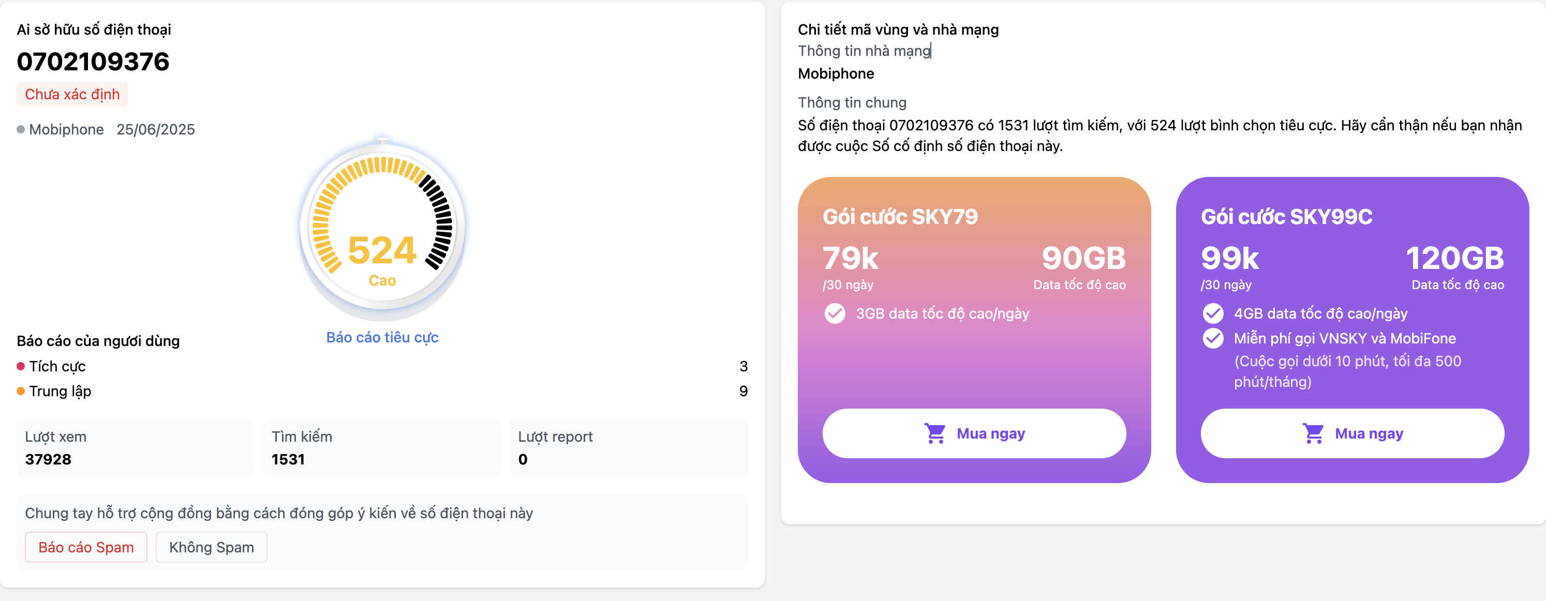The height and width of the screenshot is (601, 1546).
Task: Click cart icon in SKY79 package button
Action: coord(935,433)
